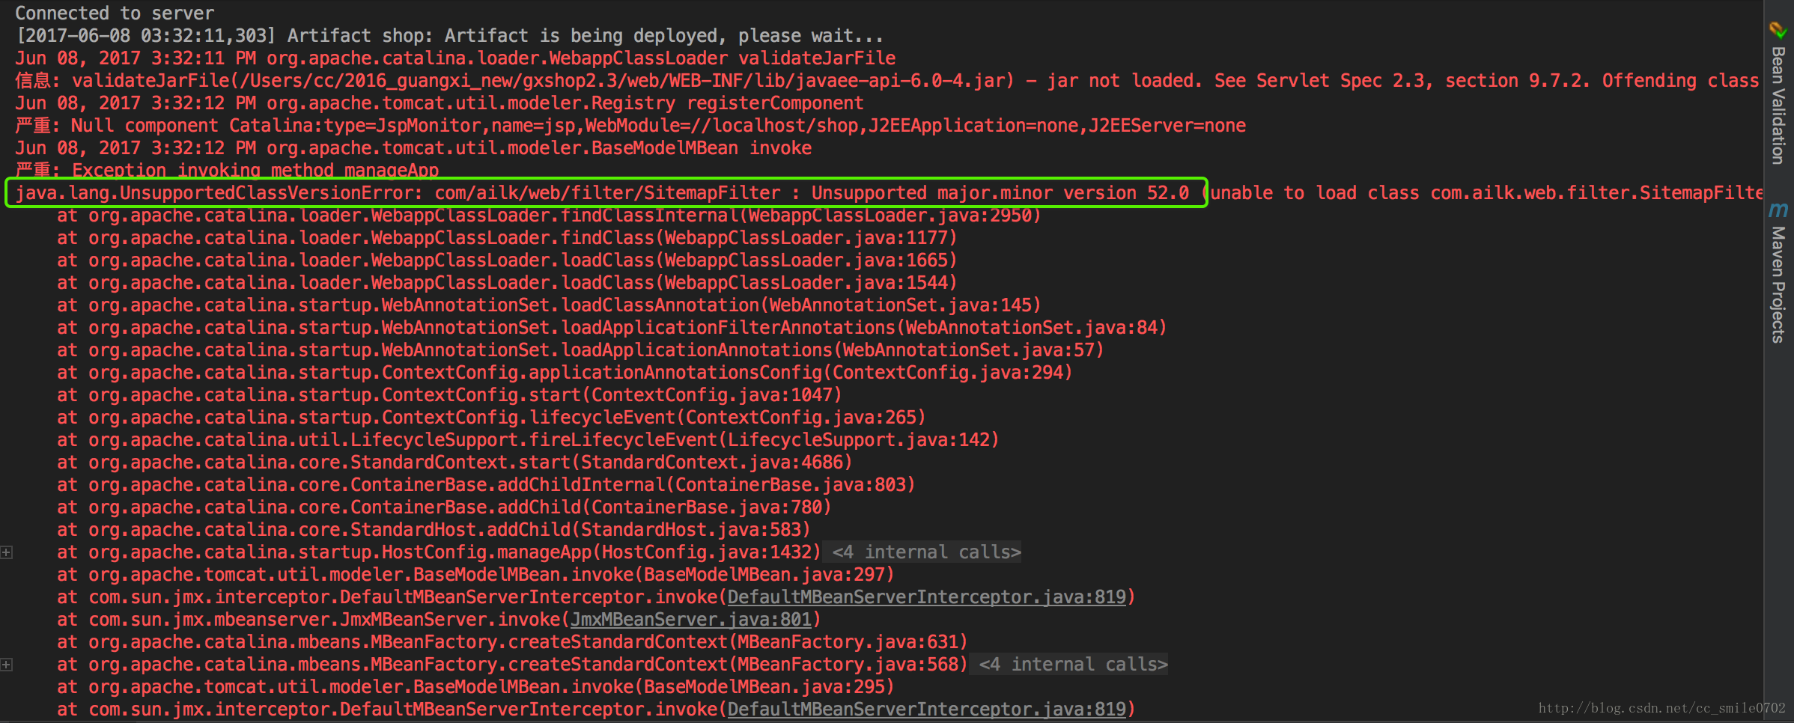Viewport: 1794px width, 723px height.
Task: Select the validateJarFile warning line
Action: (x=455, y=58)
